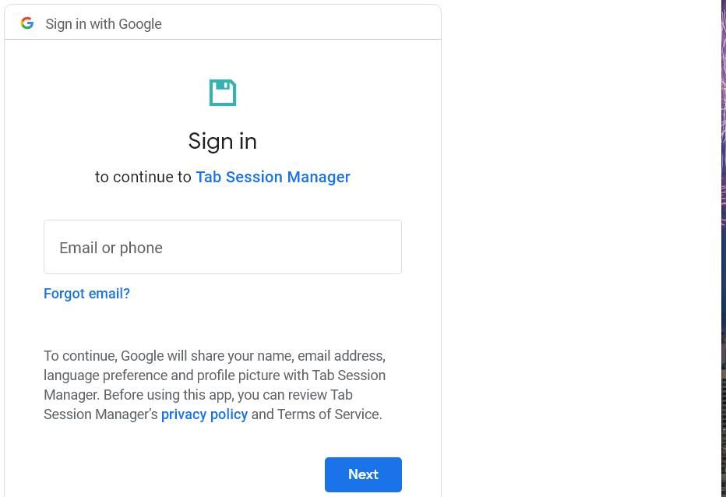Click the "Sign in with Google" title bar text

(x=104, y=24)
